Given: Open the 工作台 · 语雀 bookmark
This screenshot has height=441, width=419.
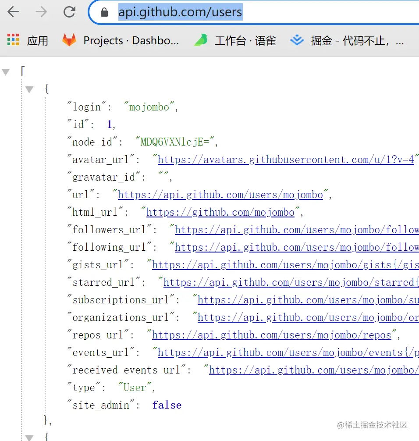Looking at the screenshot, I should coord(245,41).
